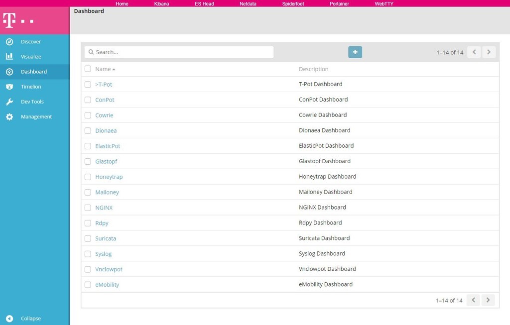Click the search magnifier icon
The image size is (510, 325).
pos(91,52)
